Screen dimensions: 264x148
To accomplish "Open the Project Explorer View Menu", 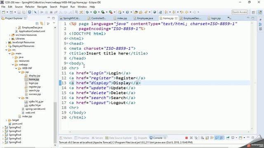I will (x=54, y=23).
